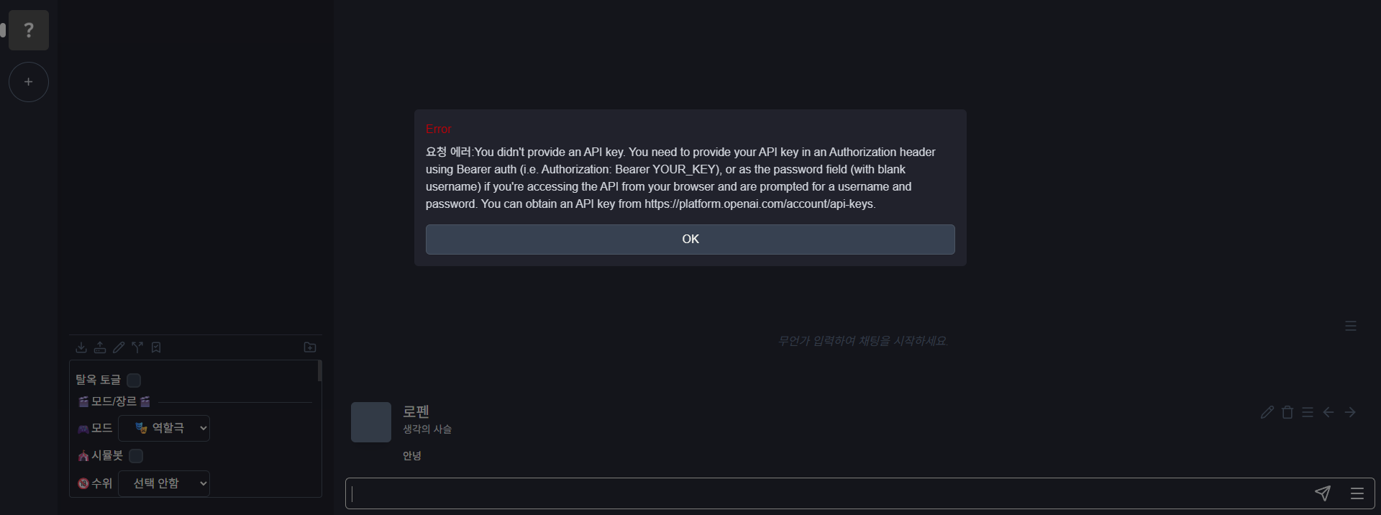1381x515 pixels.
Task: Go to the next message swipe with the right arrow
Action: tap(1350, 412)
